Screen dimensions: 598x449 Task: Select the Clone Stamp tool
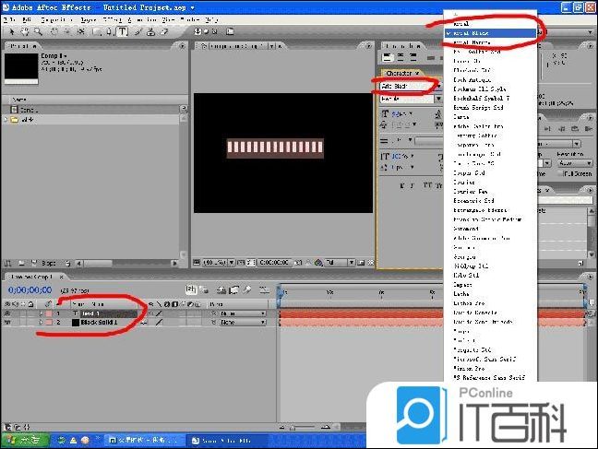pos(150,30)
